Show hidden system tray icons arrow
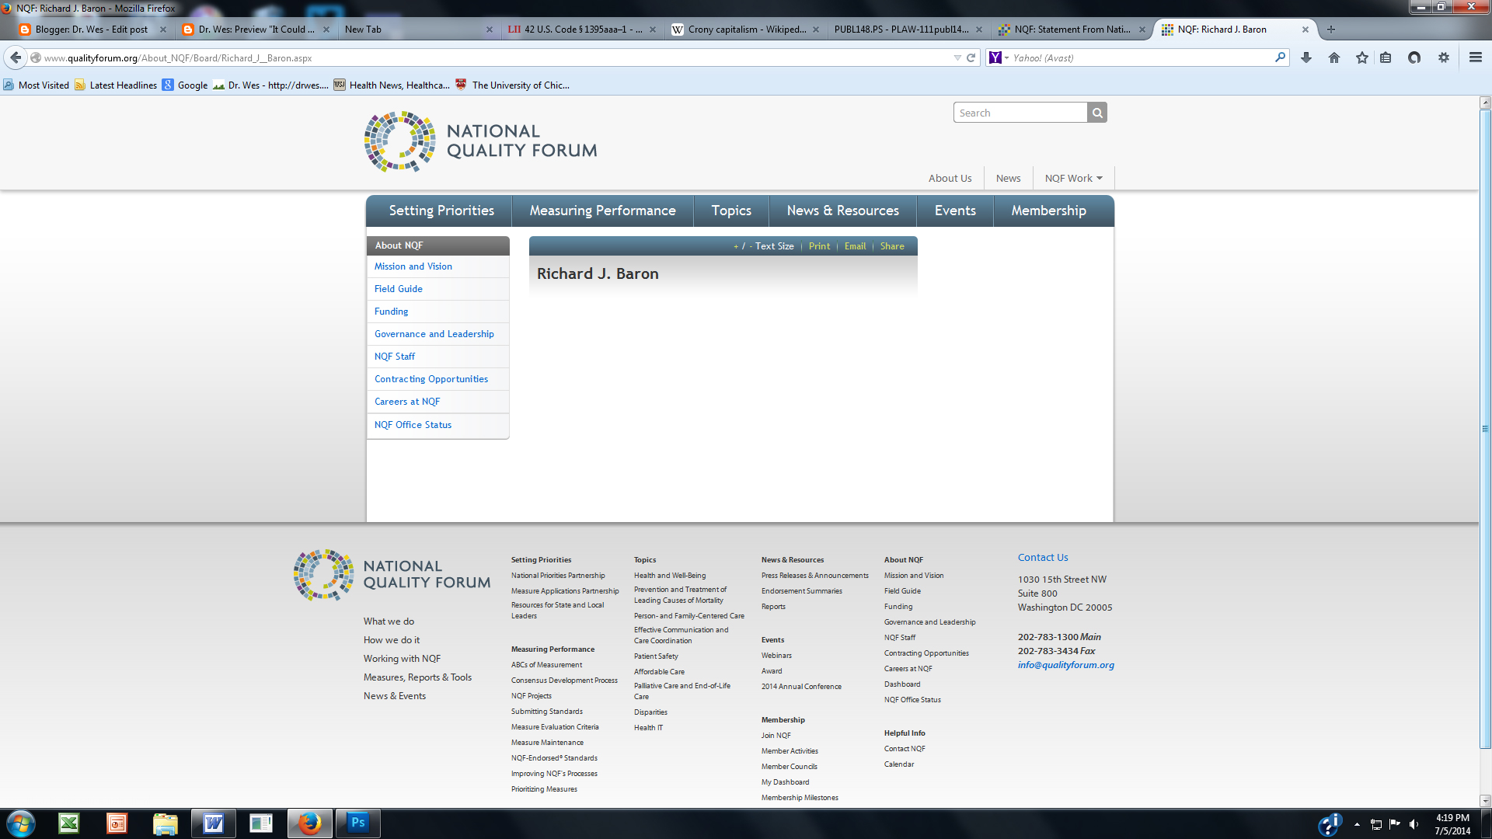 point(1357,824)
